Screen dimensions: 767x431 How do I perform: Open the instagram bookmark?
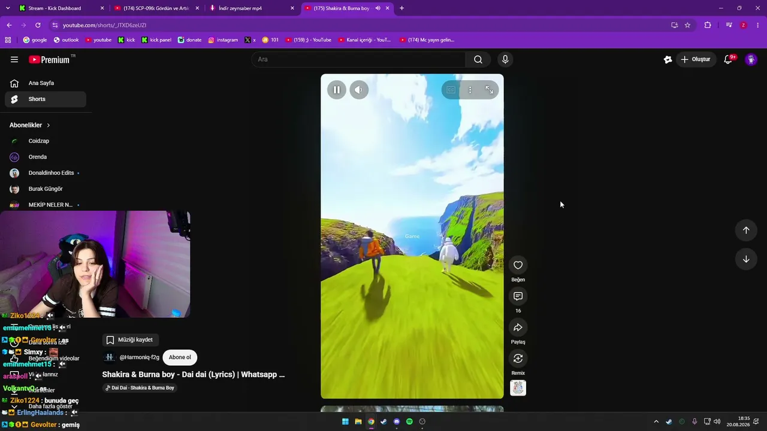click(223, 40)
